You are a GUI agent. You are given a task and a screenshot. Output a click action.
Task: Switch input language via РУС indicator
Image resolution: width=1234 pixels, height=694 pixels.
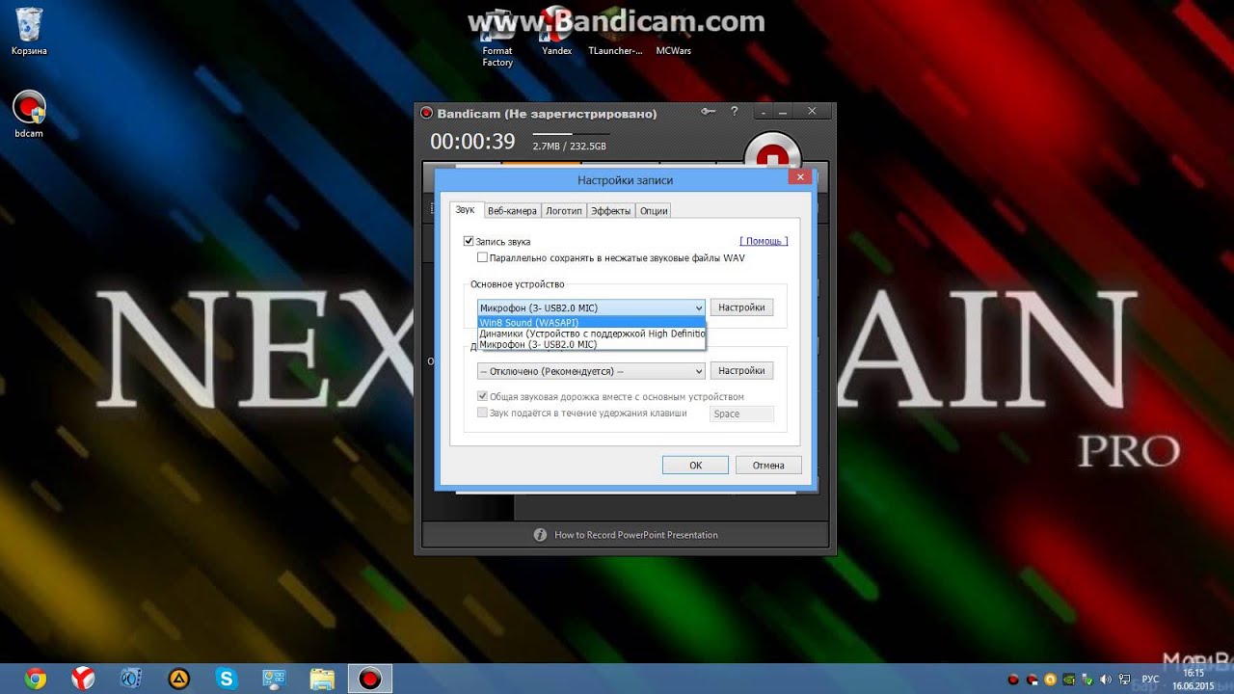[x=1150, y=679]
